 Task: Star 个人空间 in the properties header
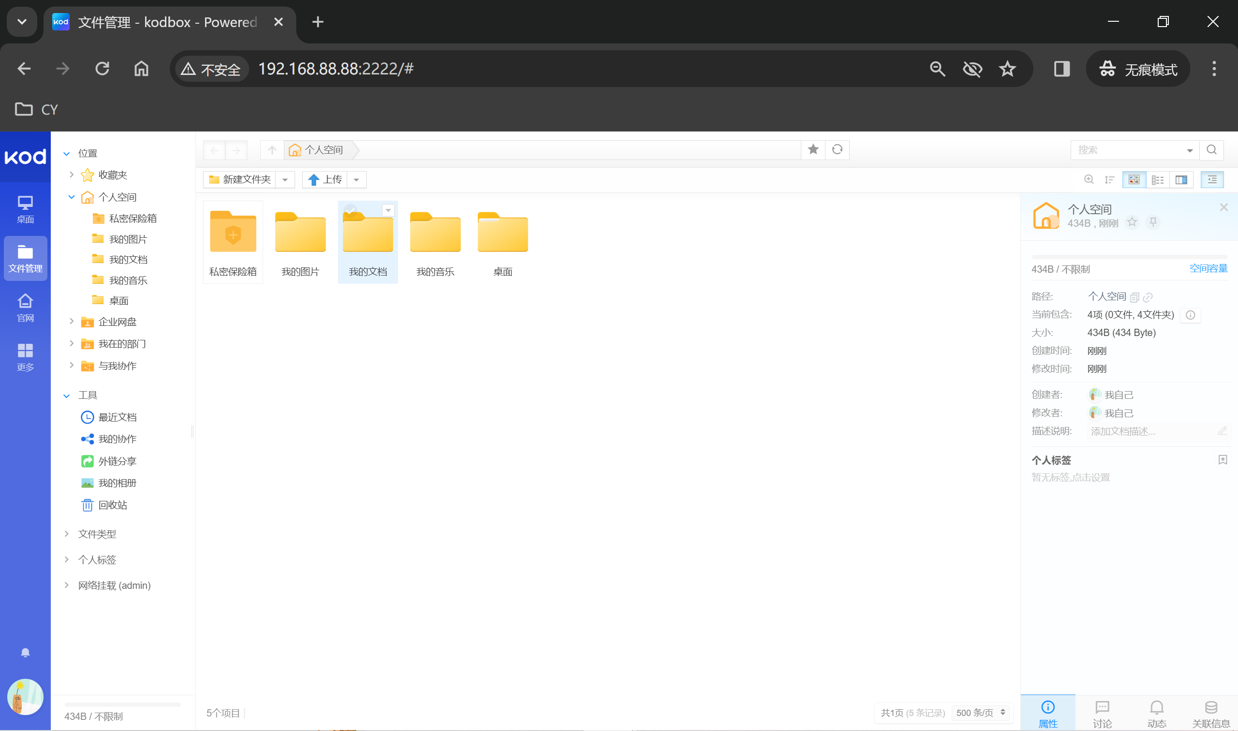pyautogui.click(x=1132, y=222)
